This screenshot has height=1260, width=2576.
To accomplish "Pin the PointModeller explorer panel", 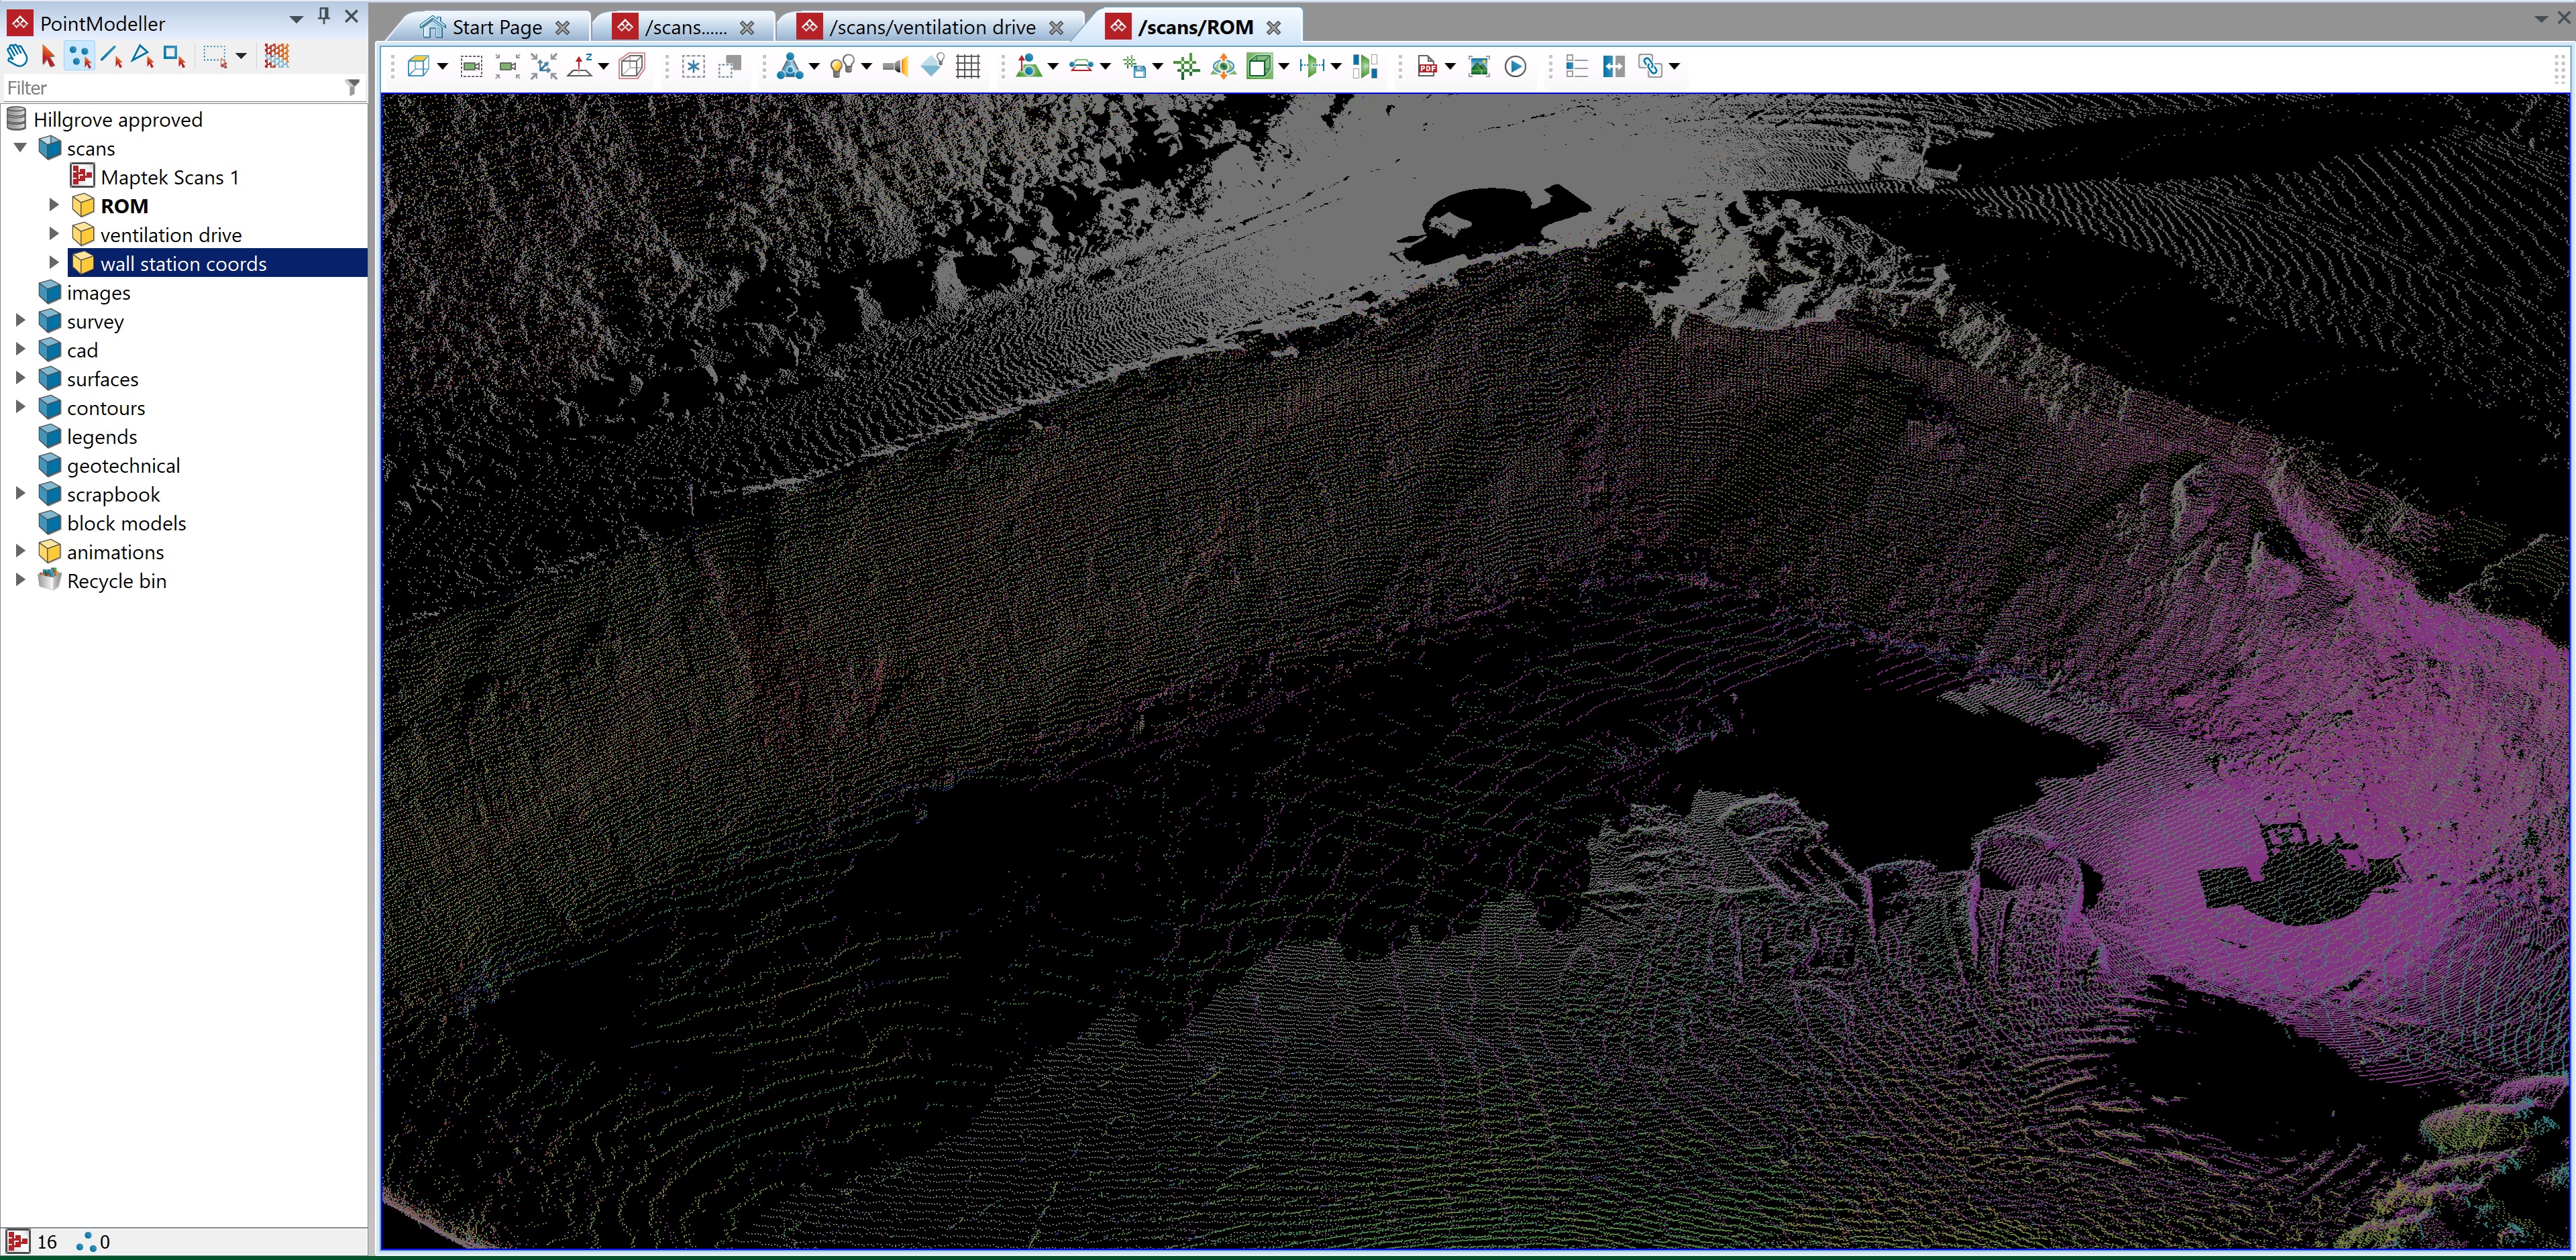I will pyautogui.click(x=324, y=16).
